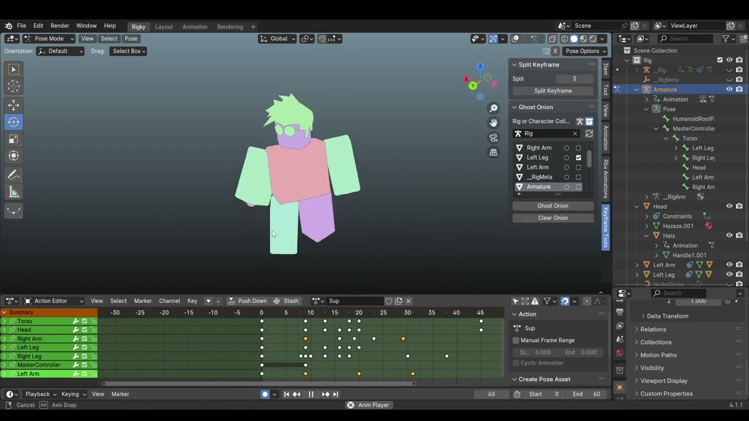Open the Pose Mode dropdown
Image resolution: width=749 pixels, height=421 pixels.
tap(49, 39)
